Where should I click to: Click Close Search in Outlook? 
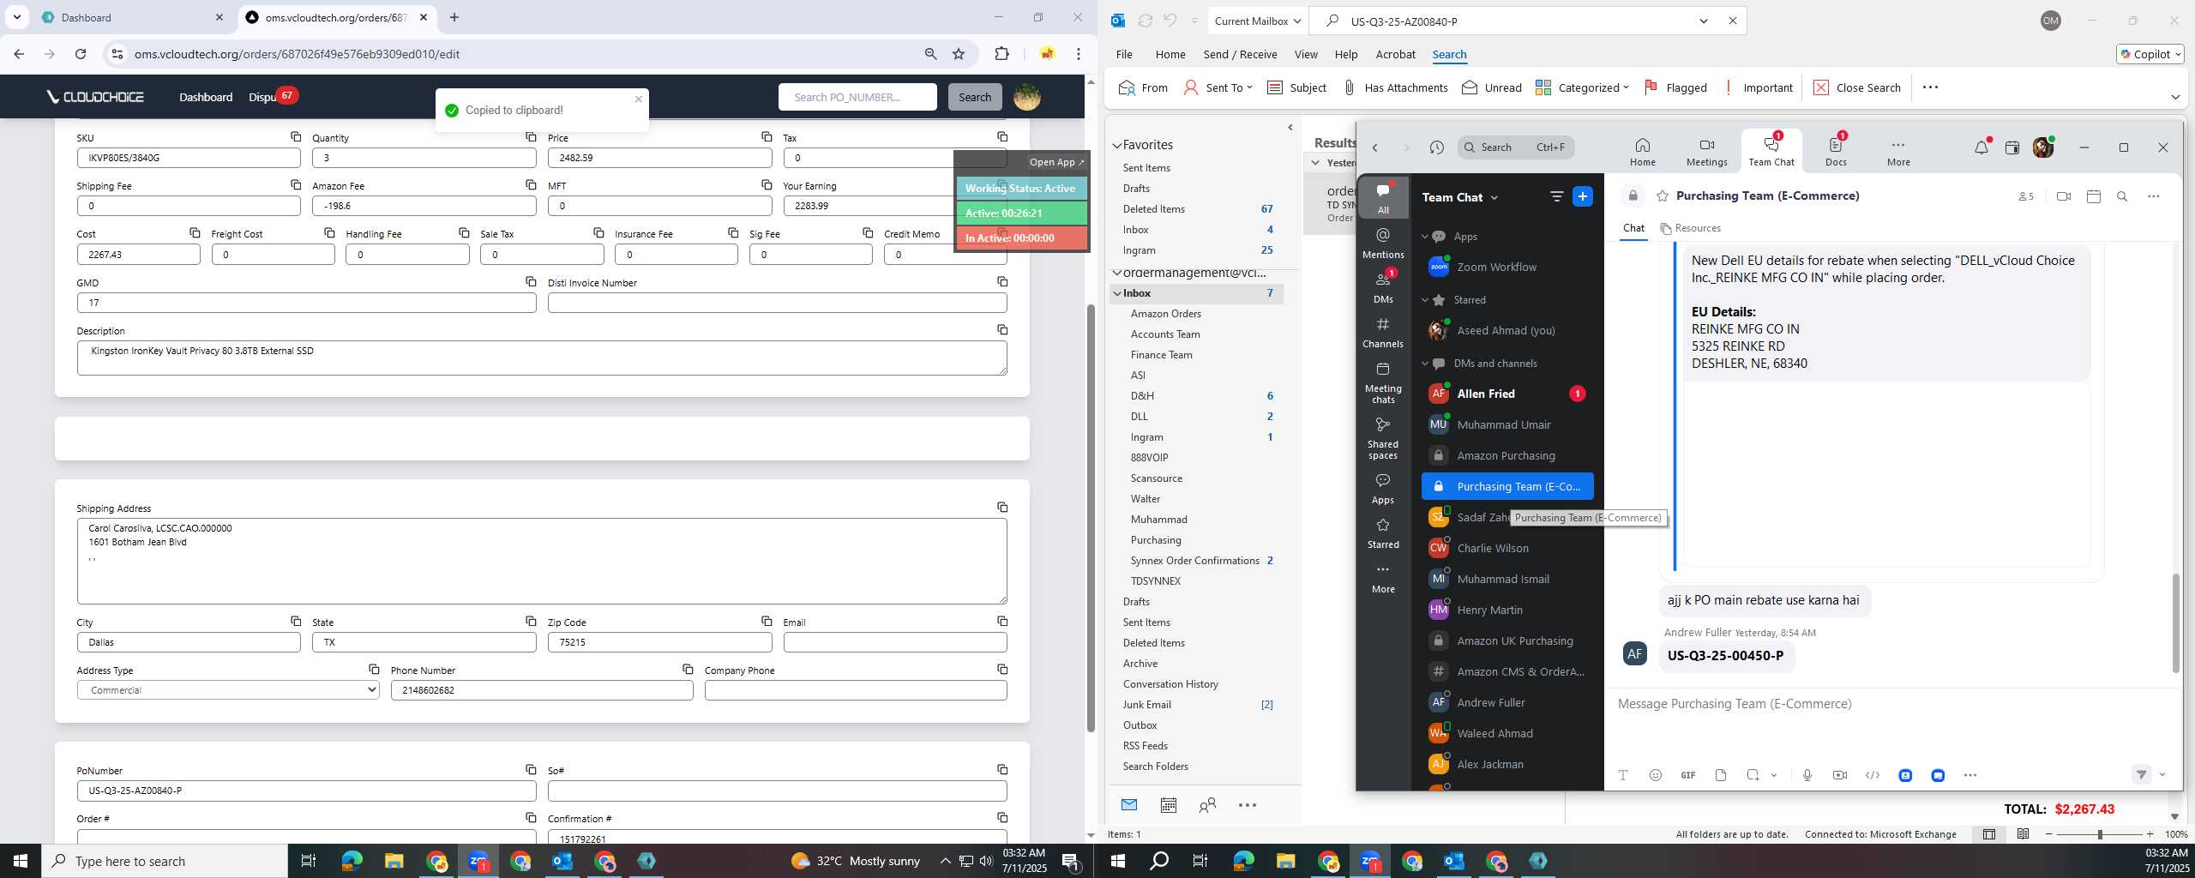[x=1857, y=87]
